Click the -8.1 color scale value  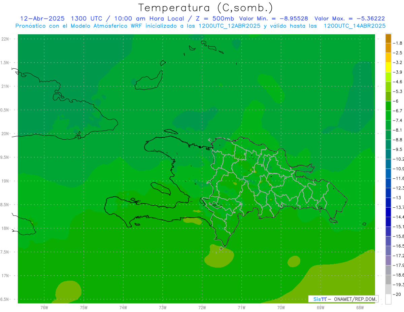(x=398, y=130)
